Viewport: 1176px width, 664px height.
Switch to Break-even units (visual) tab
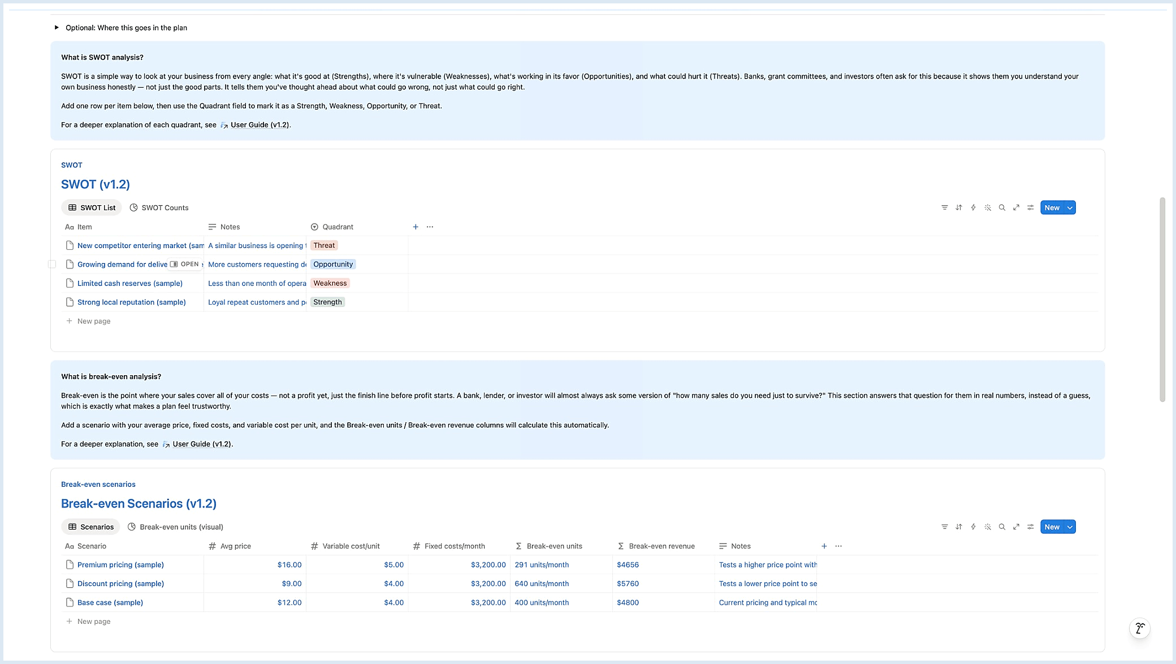[x=175, y=527]
